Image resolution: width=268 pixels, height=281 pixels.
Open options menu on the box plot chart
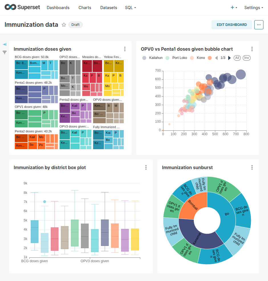(146, 167)
